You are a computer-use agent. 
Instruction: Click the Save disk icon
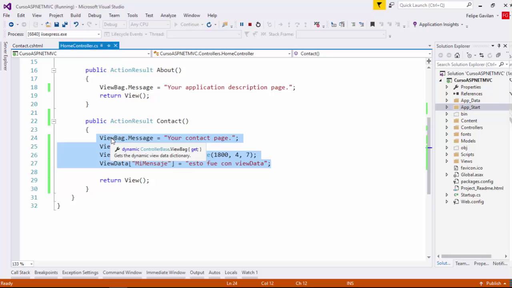56,24
